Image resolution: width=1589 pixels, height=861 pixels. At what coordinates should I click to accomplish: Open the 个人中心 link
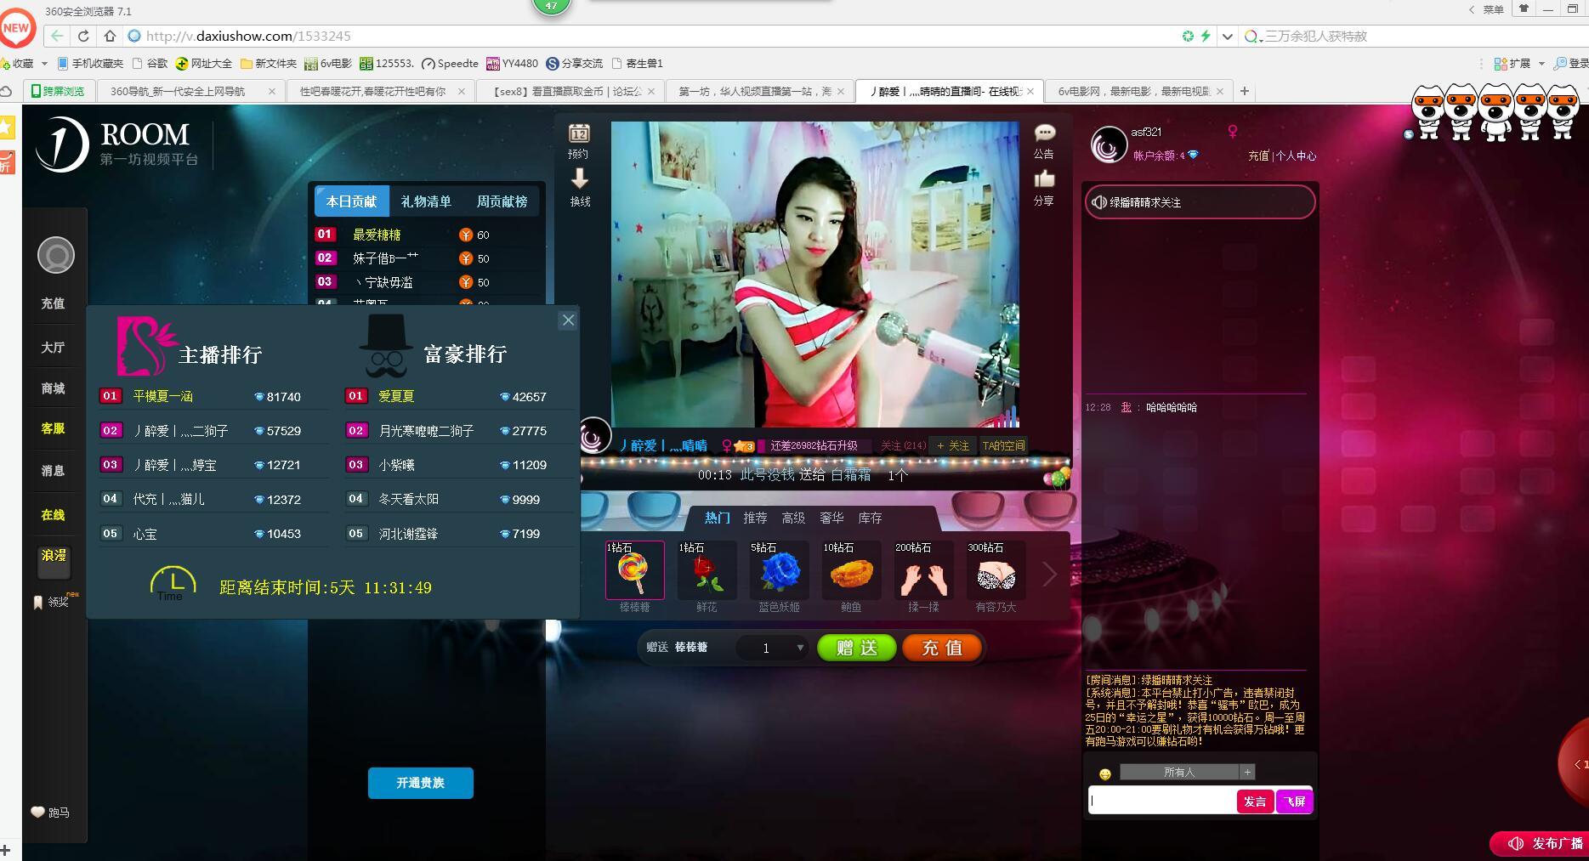point(1296,156)
